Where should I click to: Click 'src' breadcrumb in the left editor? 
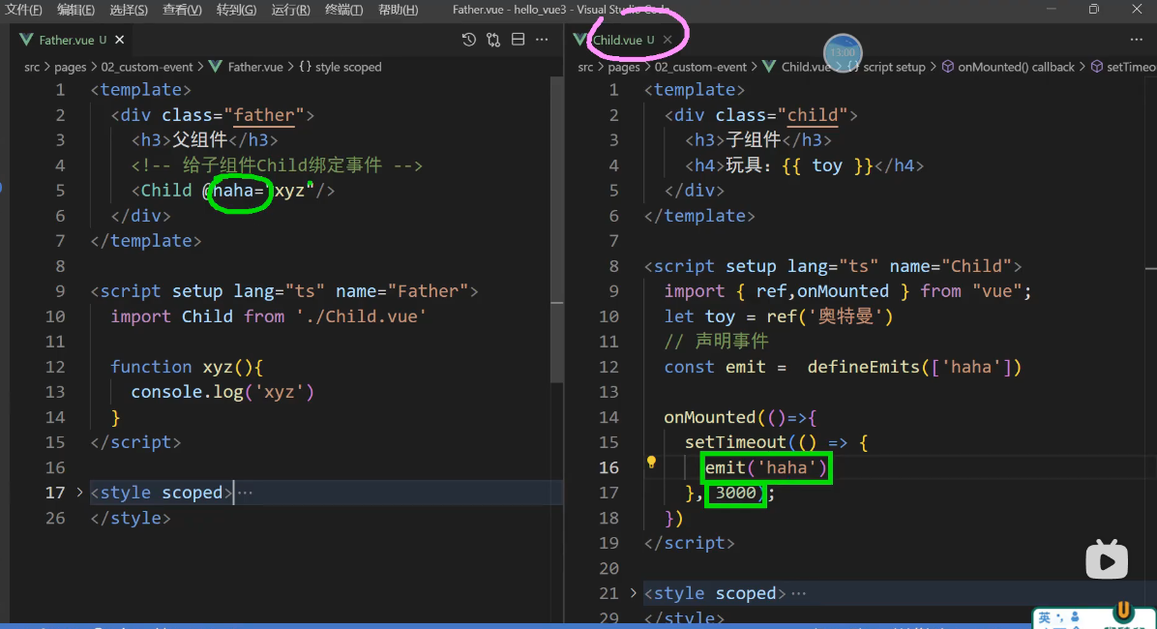32,67
